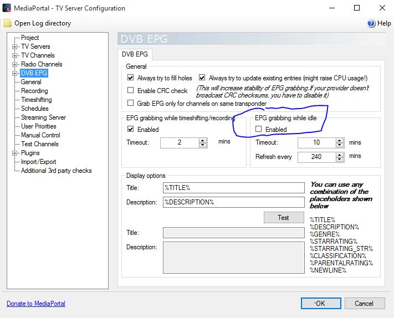Select TV Servers in the tree
394x318 pixels.
[35, 47]
